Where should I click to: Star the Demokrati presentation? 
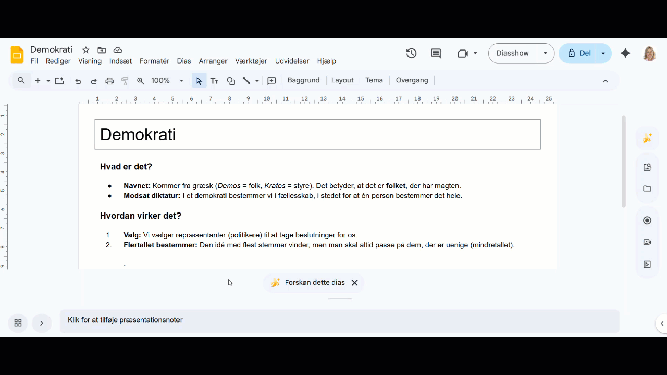point(86,50)
